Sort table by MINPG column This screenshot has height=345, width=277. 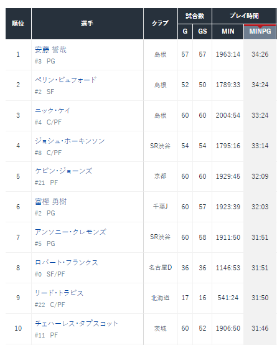pos(260,32)
